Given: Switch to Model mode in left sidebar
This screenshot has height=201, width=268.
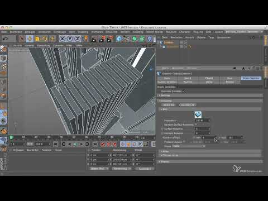Looking at the screenshot, I should tap(3, 58).
